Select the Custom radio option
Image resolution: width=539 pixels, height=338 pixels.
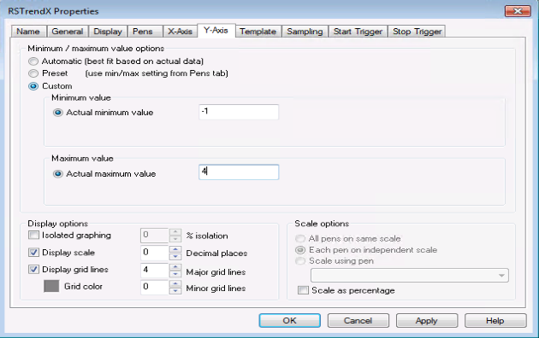33,86
